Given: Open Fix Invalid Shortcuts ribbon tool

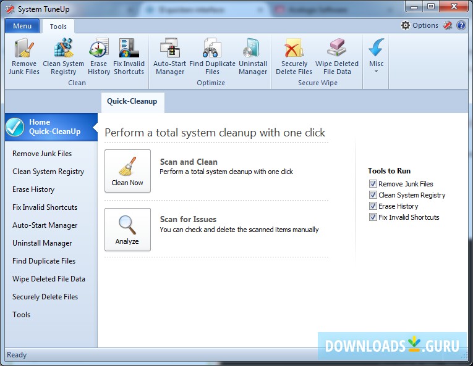Looking at the screenshot, I should (x=129, y=56).
